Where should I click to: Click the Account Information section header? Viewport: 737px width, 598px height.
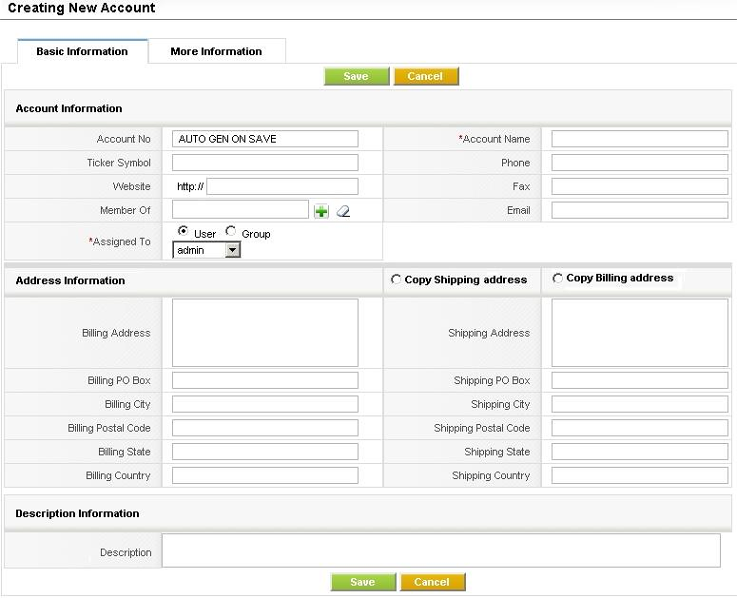pyautogui.click(x=69, y=108)
